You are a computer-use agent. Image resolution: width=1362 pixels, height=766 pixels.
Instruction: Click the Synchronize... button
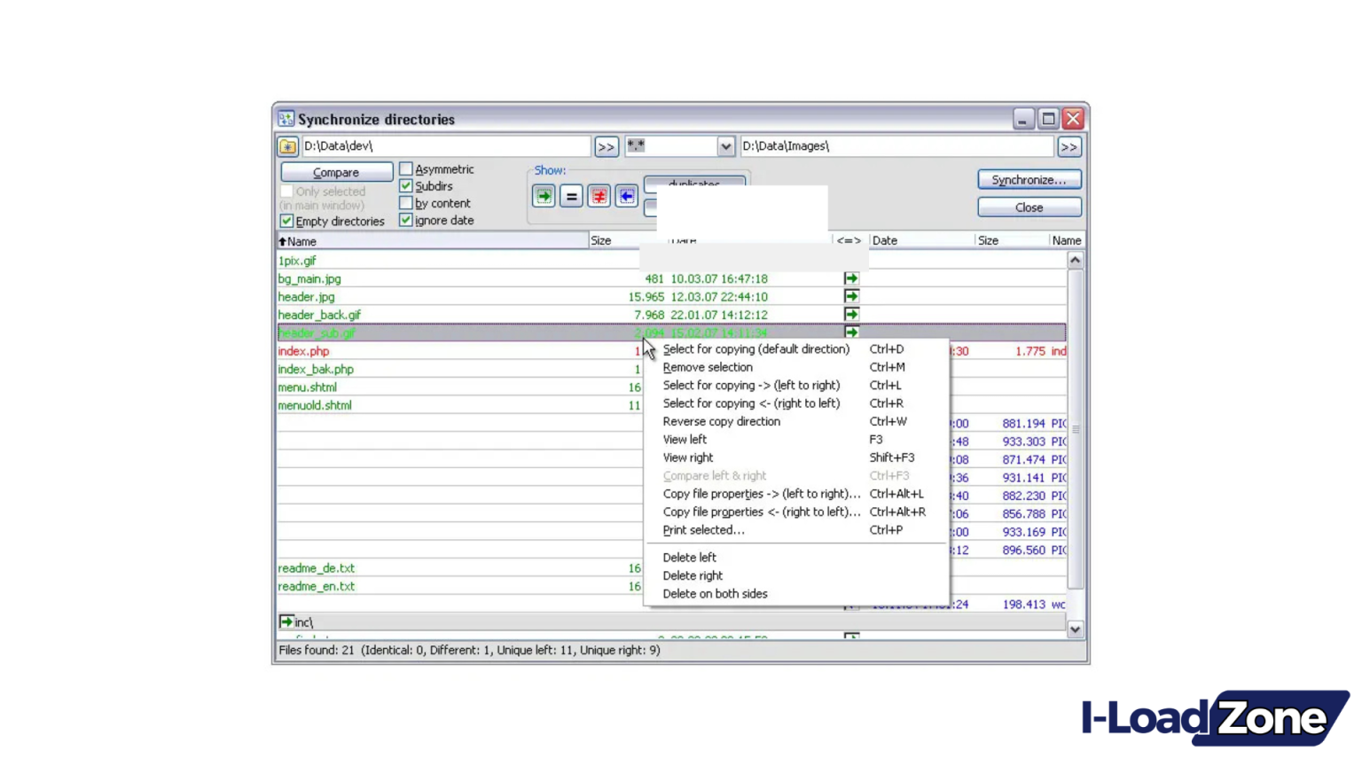point(1029,180)
